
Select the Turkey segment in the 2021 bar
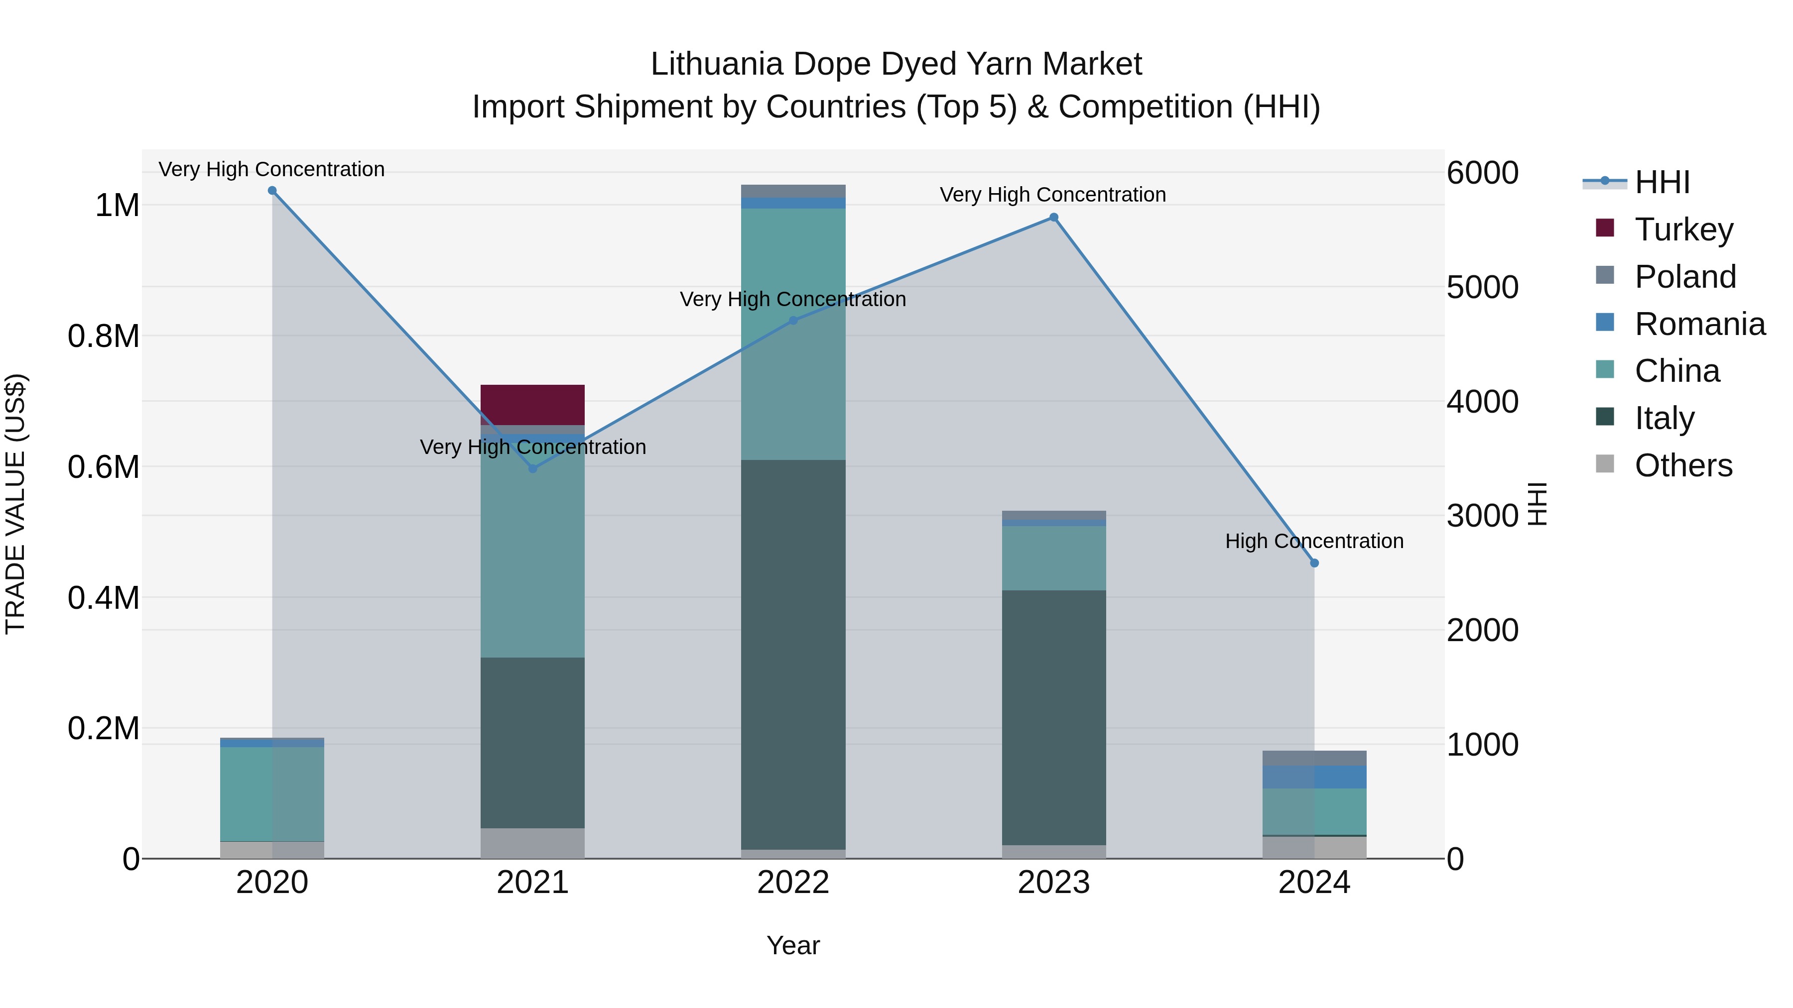click(x=532, y=405)
